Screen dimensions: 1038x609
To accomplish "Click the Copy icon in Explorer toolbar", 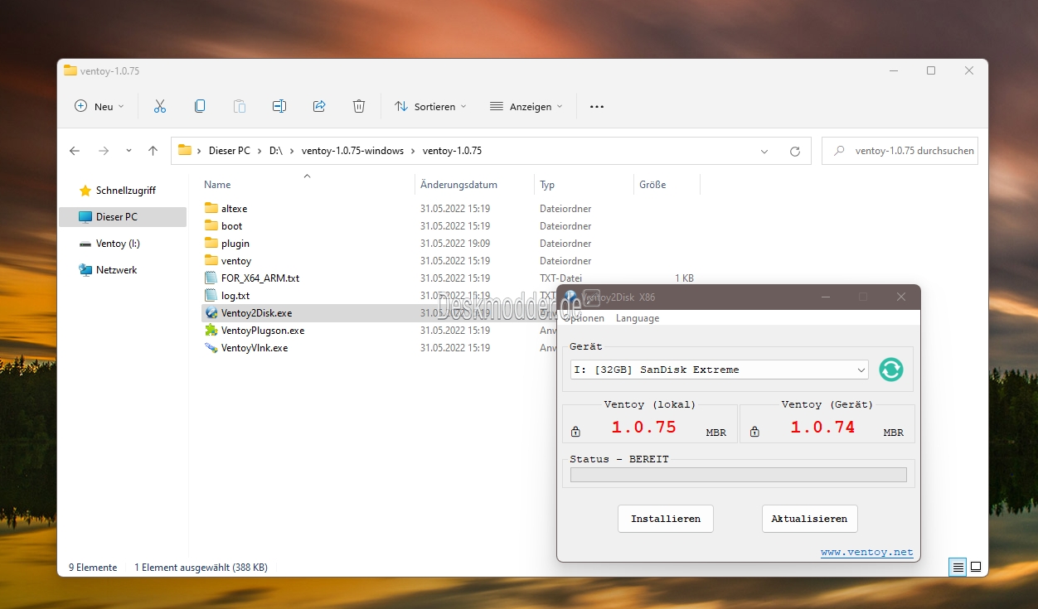I will (200, 106).
